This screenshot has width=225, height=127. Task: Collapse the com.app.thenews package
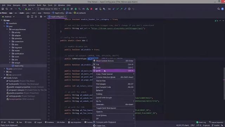pyautogui.click(x=7, y=29)
